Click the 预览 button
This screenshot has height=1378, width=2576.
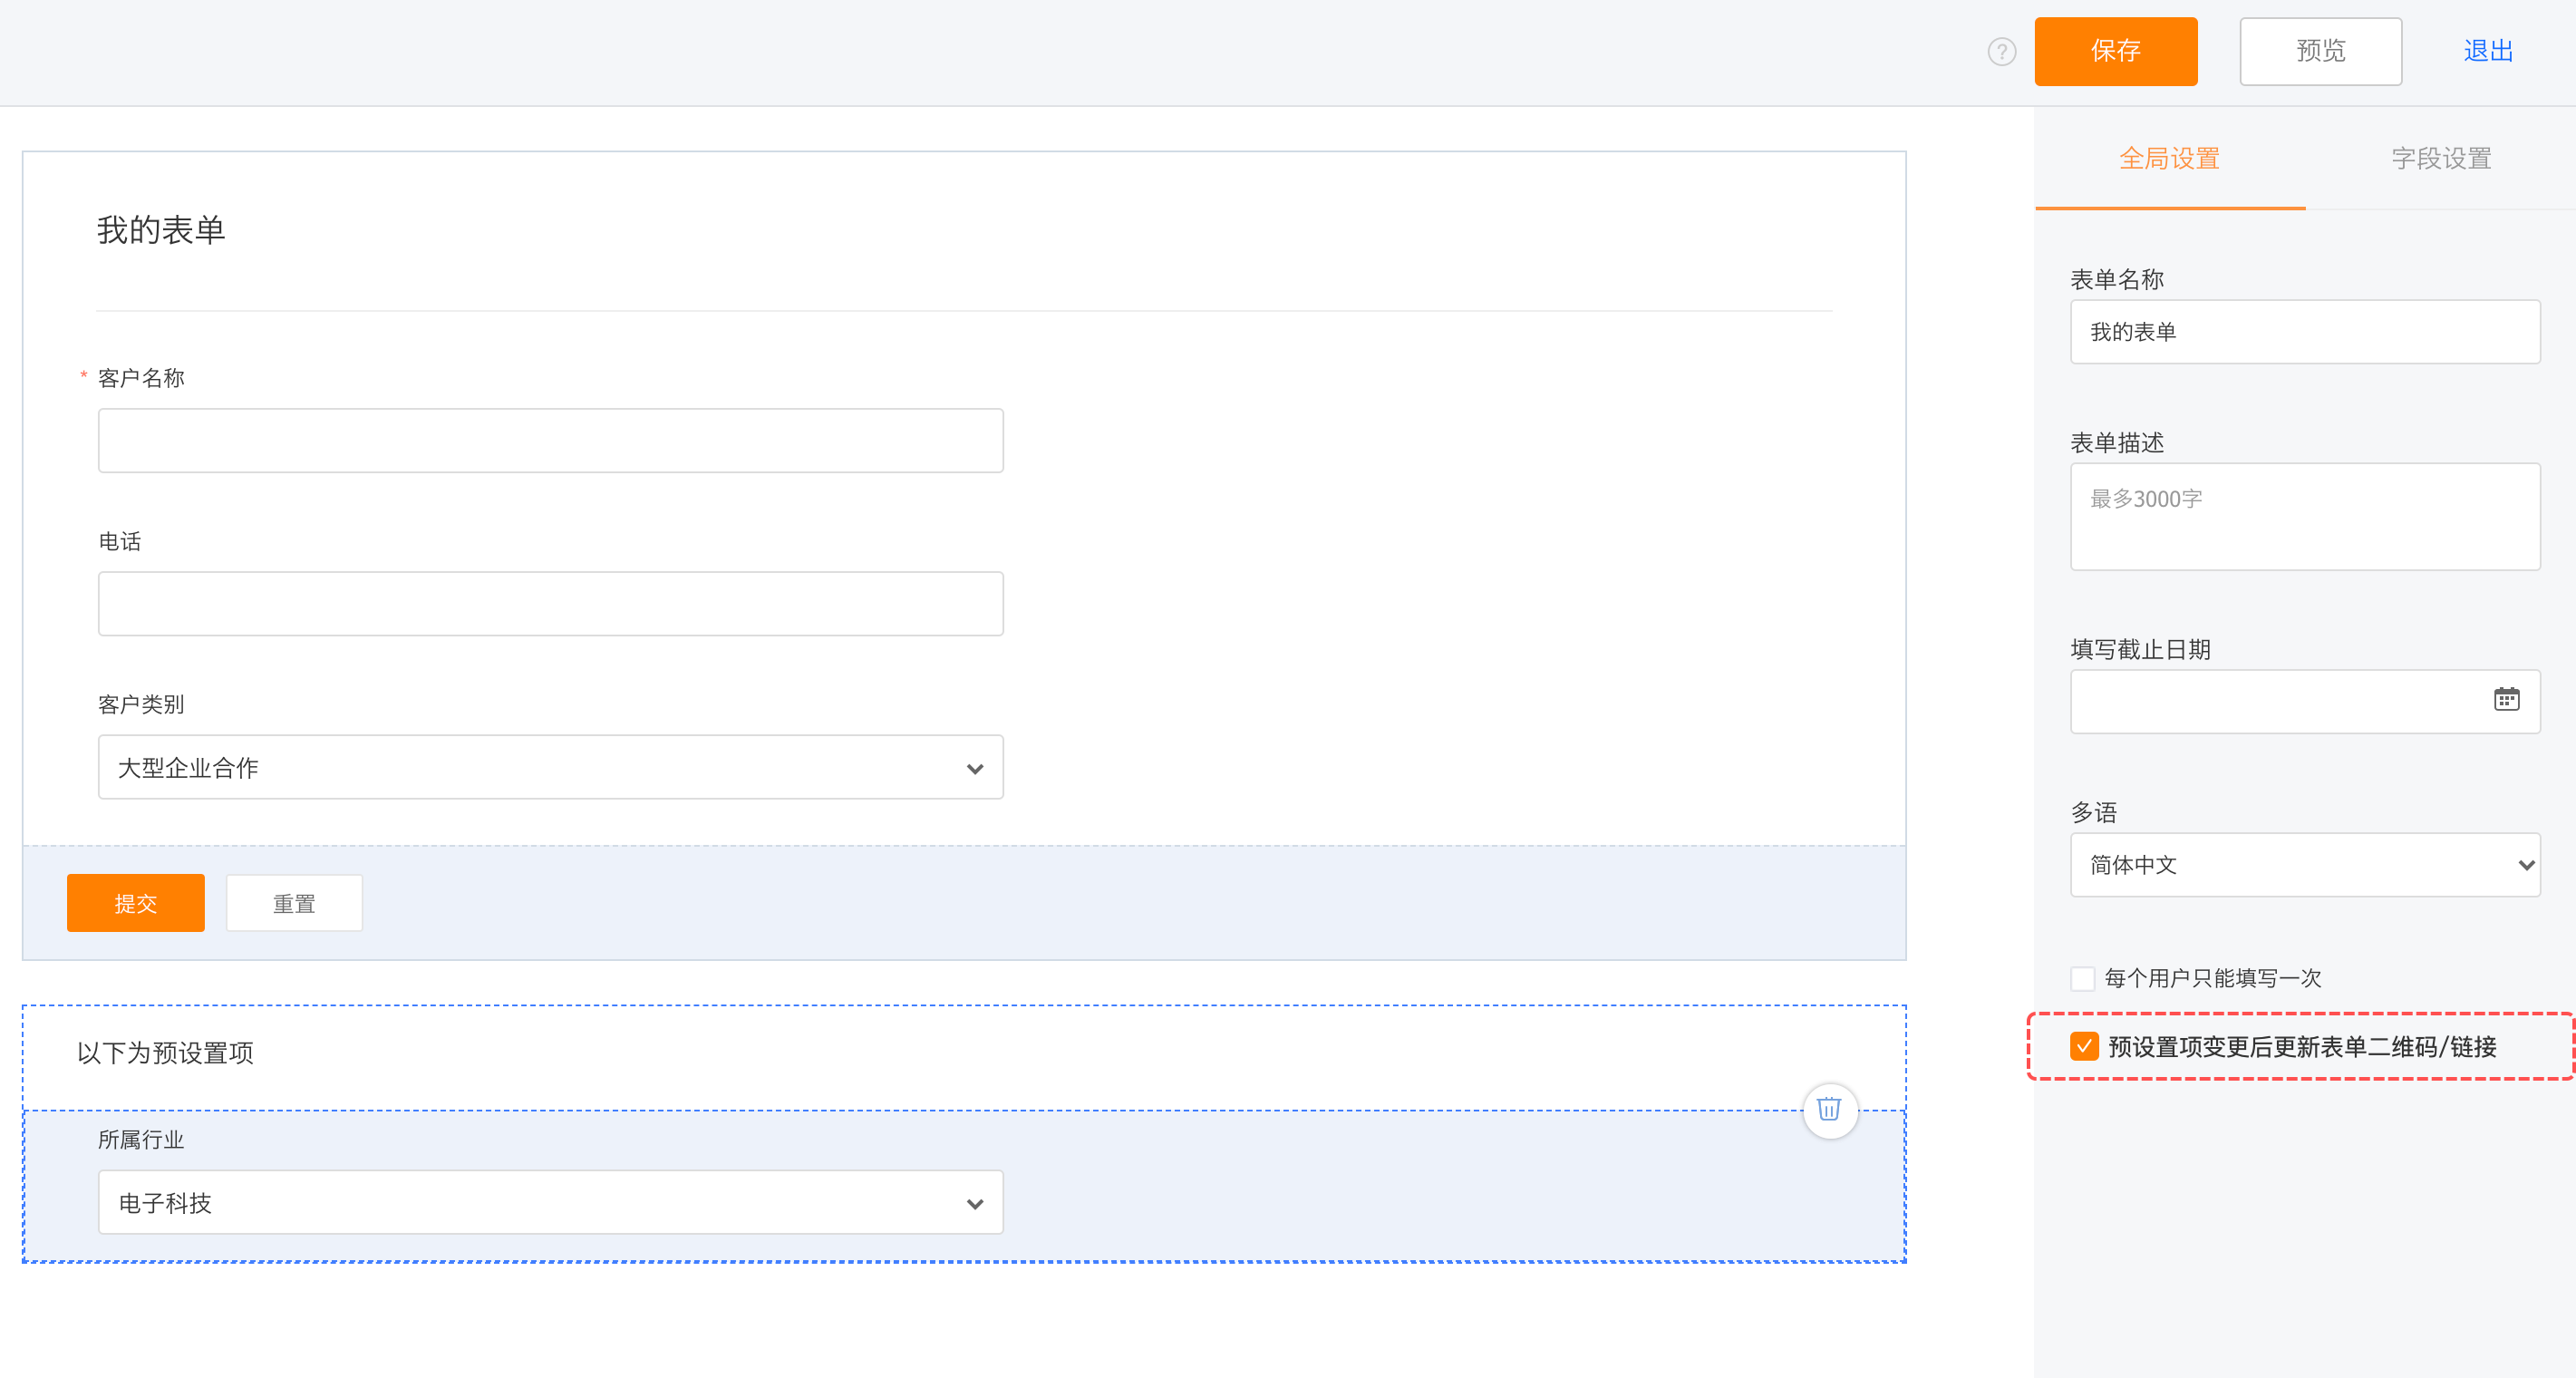pos(2320,51)
